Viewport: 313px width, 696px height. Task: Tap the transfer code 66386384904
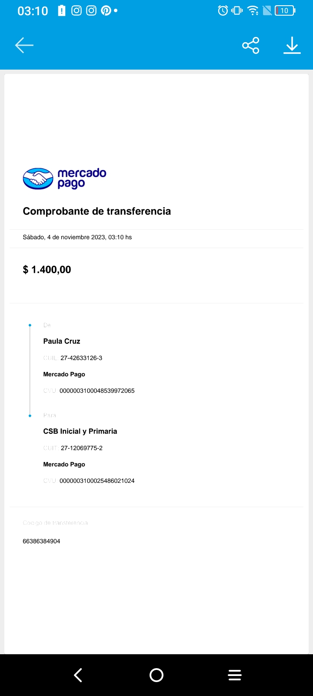tap(41, 541)
